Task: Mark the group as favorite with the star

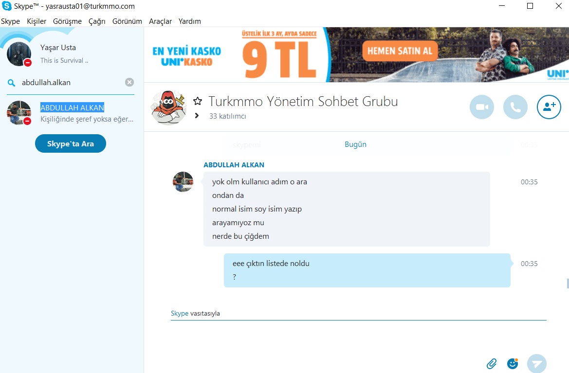Action: (198, 101)
